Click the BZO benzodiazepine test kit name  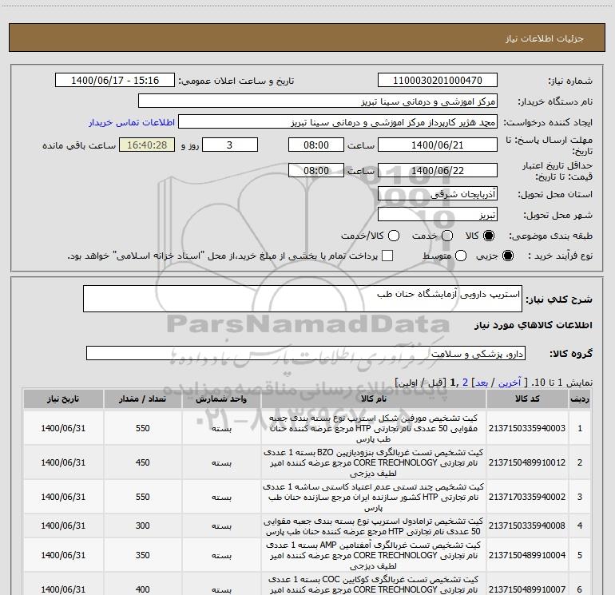(x=374, y=462)
